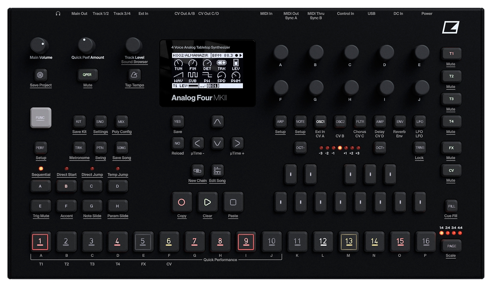
Task: Open the LFO parameter page
Action: pos(419,121)
